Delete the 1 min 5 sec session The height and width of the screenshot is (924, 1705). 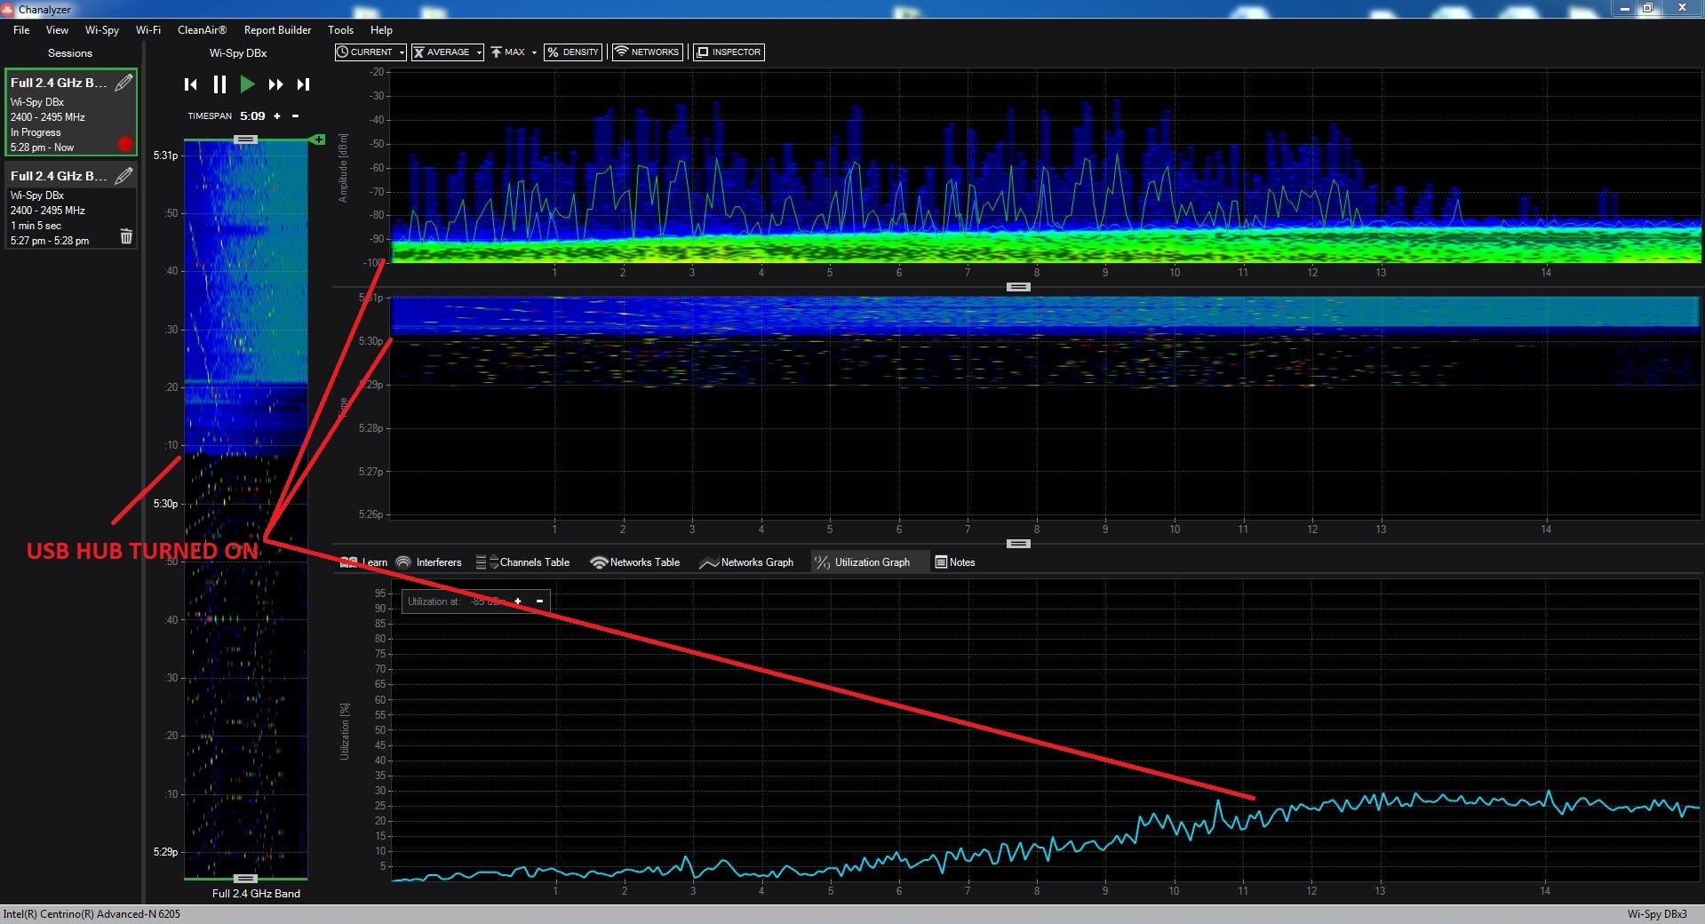click(x=126, y=236)
